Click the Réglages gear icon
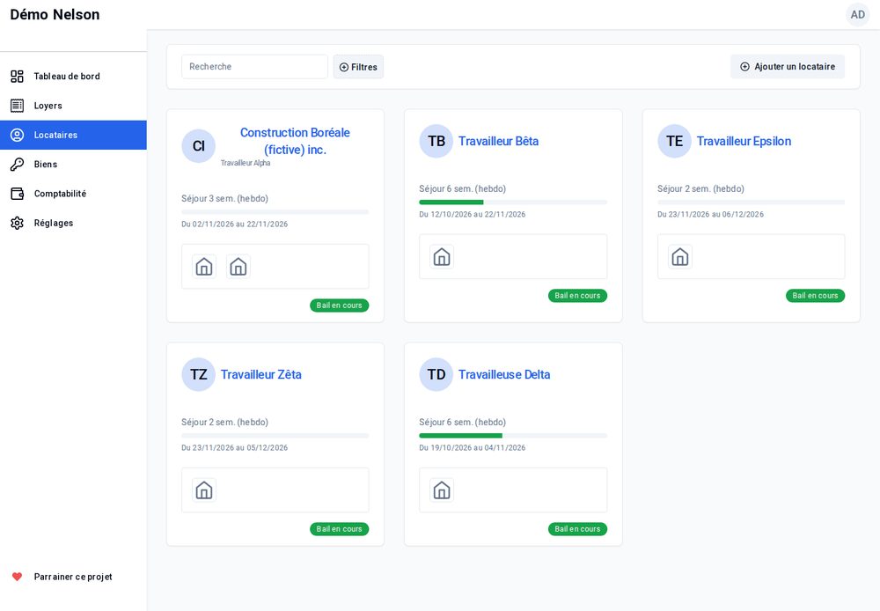This screenshot has height=611, width=880. tap(18, 223)
